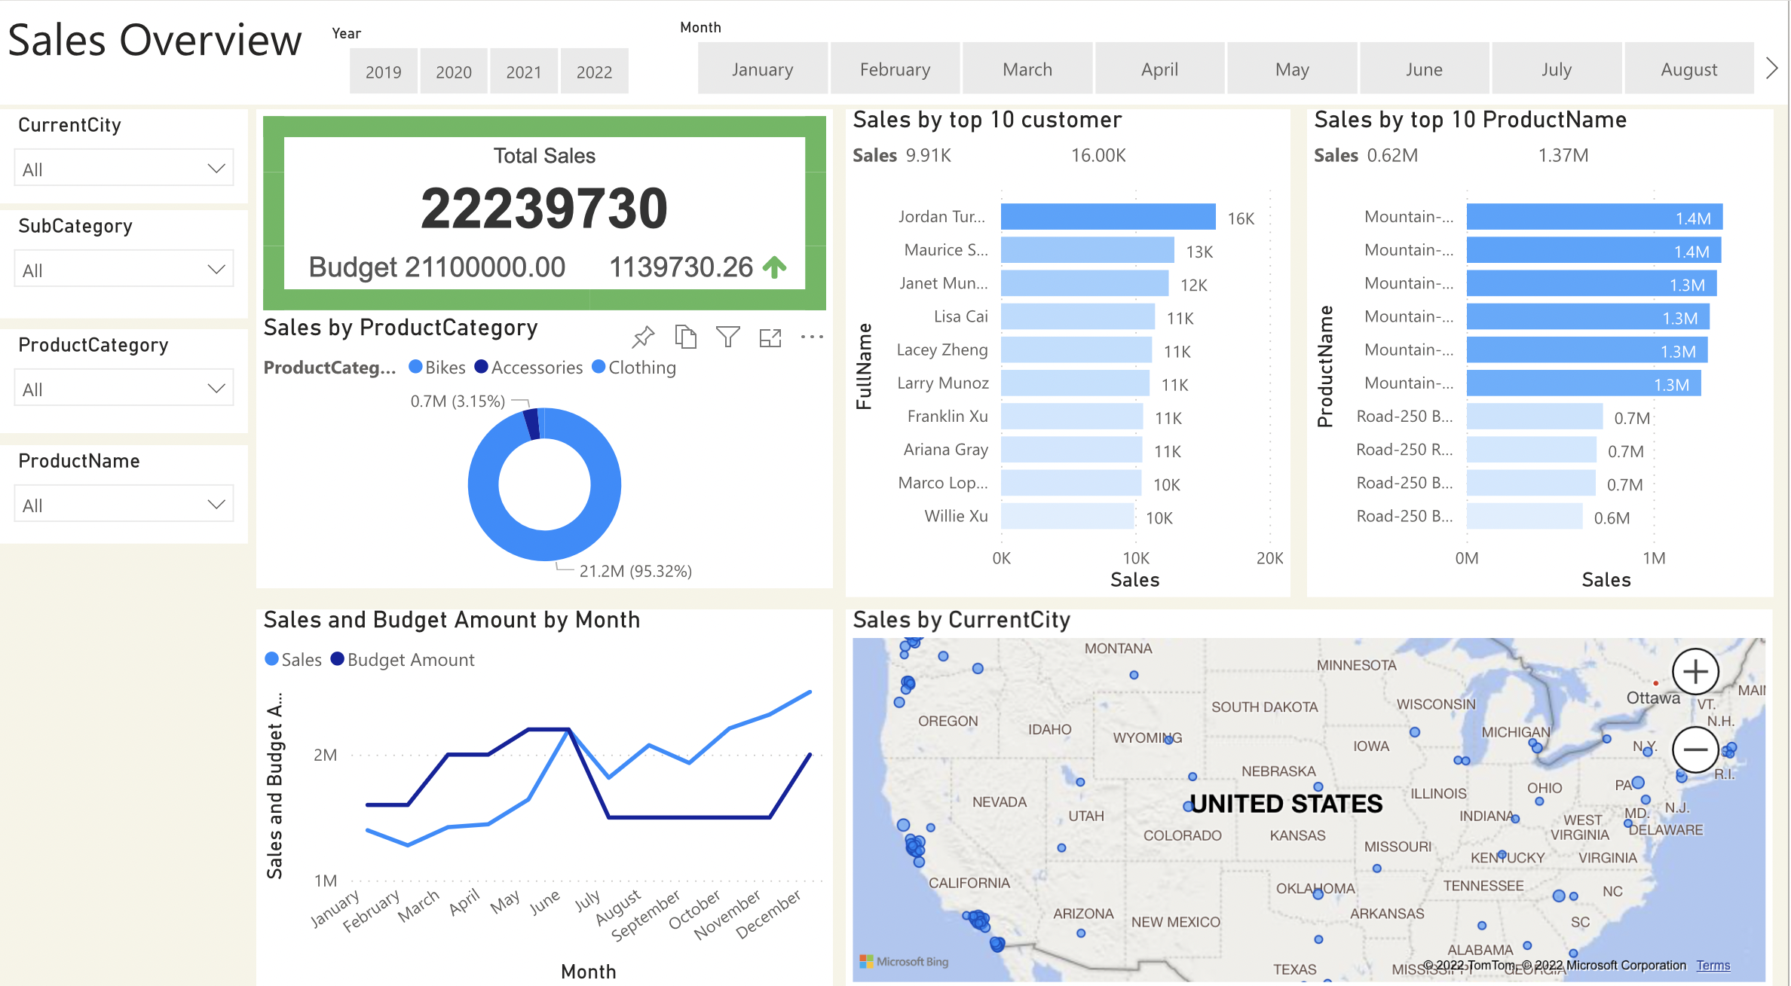Open the ProductName dropdown

click(x=124, y=504)
